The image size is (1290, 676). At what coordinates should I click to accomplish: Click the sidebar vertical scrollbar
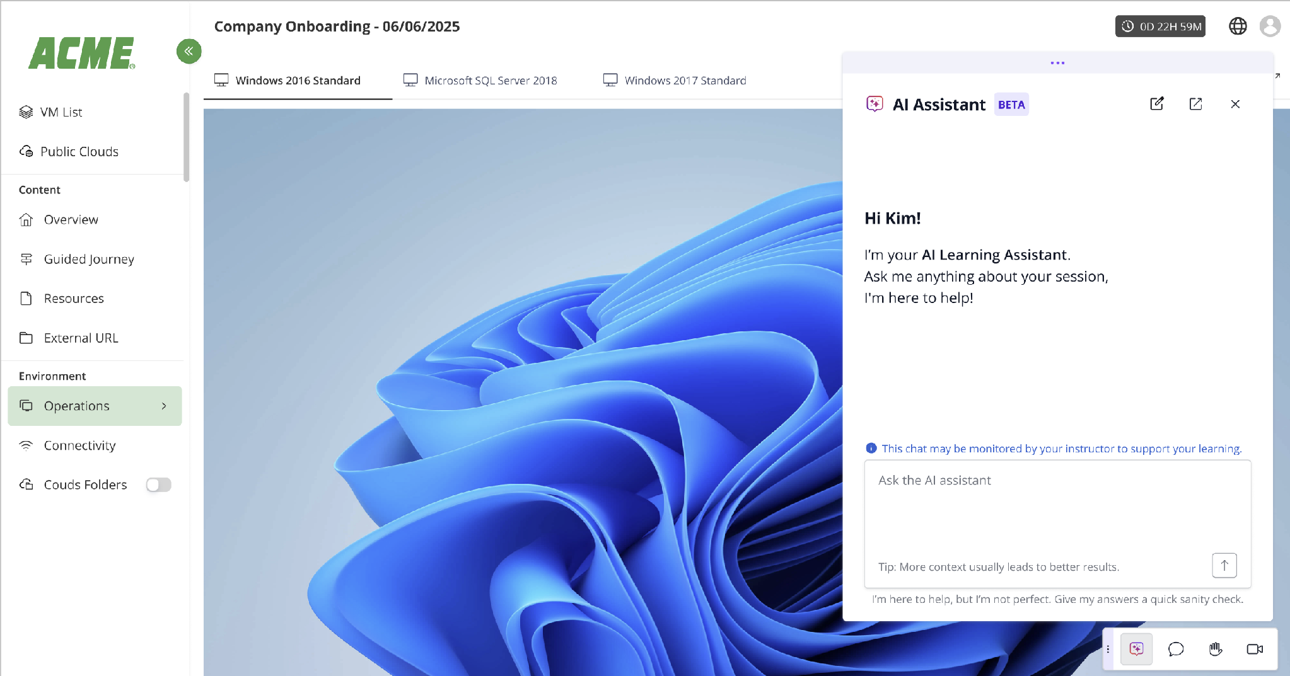186,137
